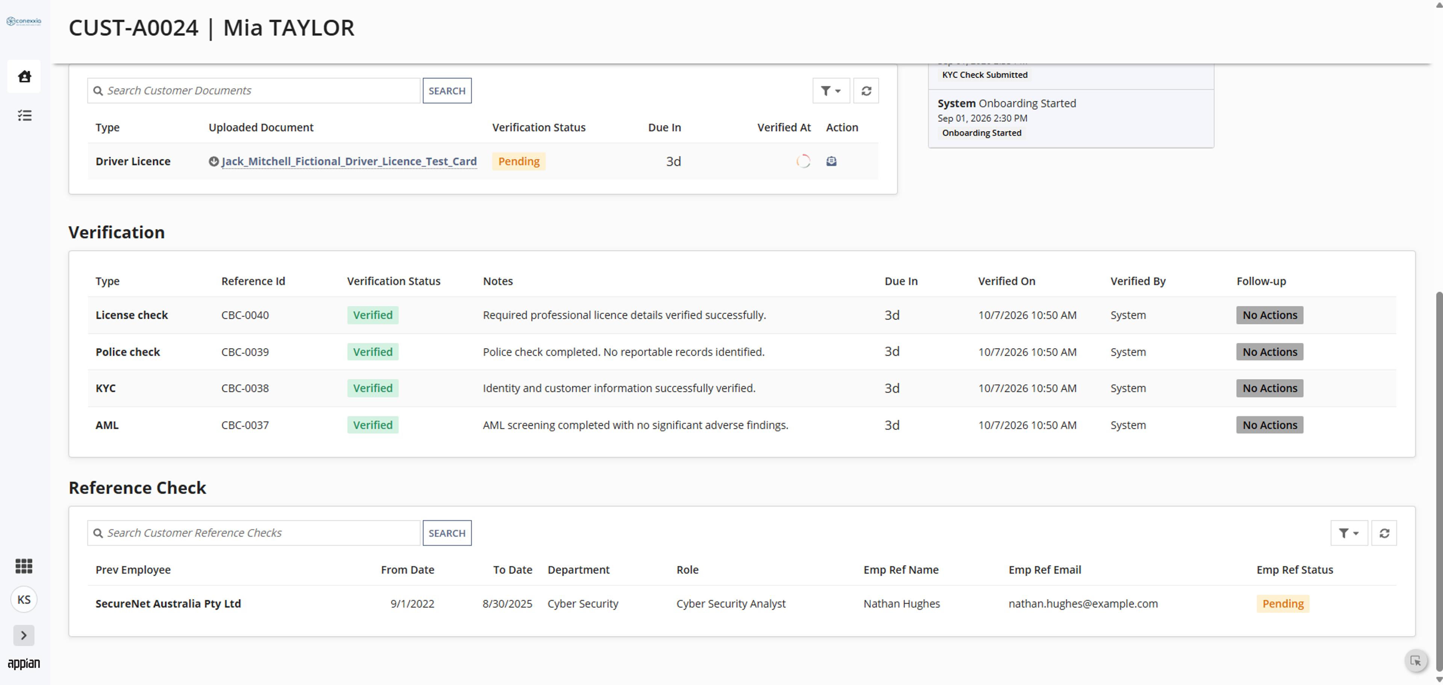
Task: Click Pending status of Driver Licence
Action: 519,161
